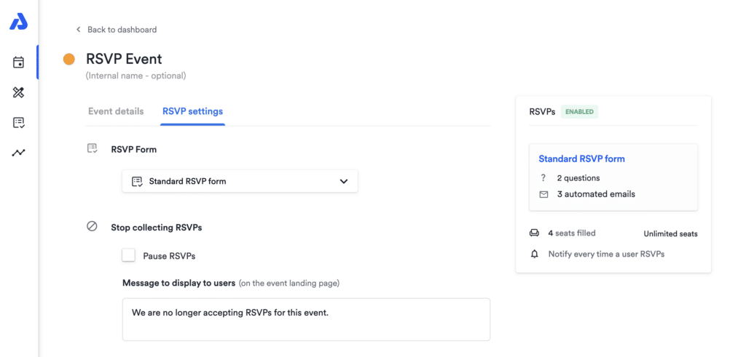The image size is (746, 357).
Task: Open the Standard RSVP form dropdown
Action: pos(240,181)
